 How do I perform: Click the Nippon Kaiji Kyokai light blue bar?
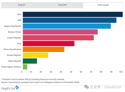coord(67,26)
